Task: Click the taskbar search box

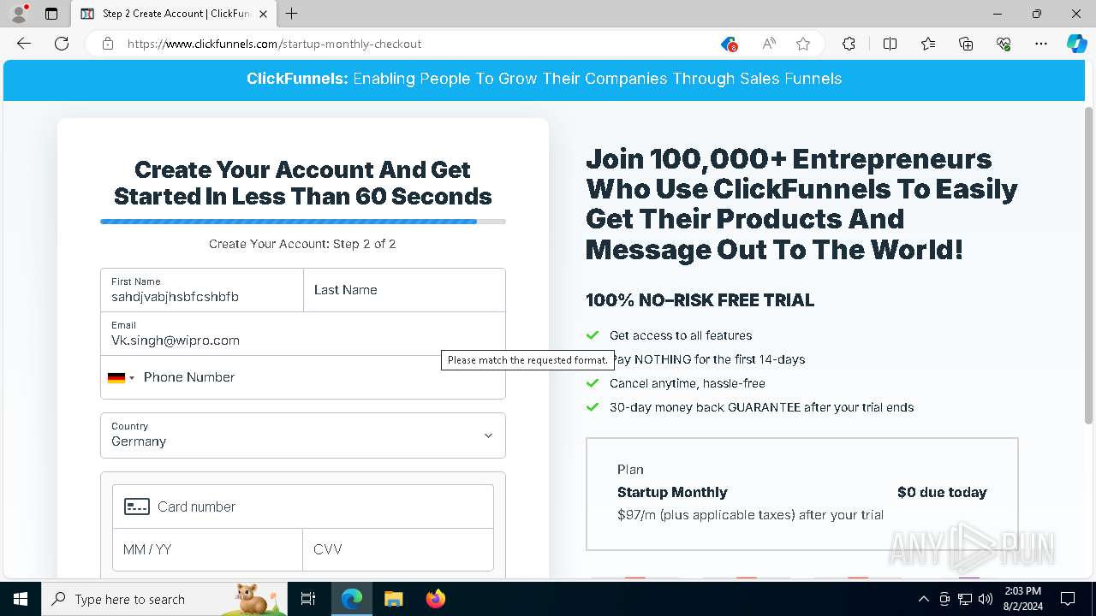Action: click(x=164, y=599)
